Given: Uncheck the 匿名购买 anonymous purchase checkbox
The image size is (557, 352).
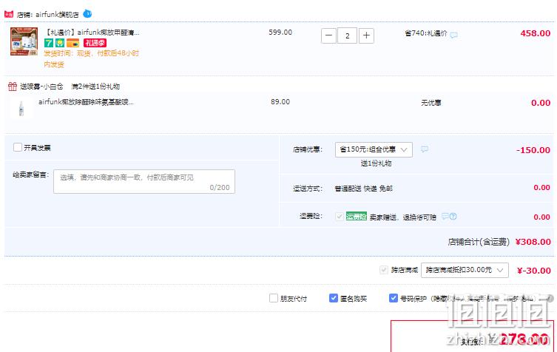Looking at the screenshot, I should click(333, 298).
